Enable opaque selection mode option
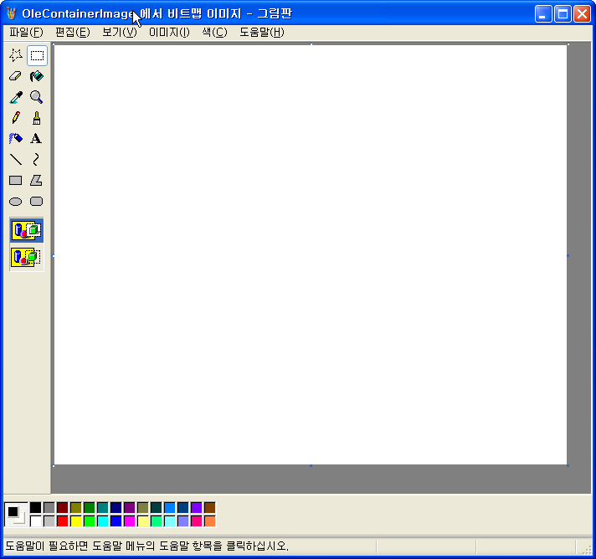This screenshot has height=559, width=596. (x=27, y=231)
